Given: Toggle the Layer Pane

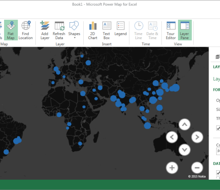Looking at the screenshot, I should click(x=185, y=30).
